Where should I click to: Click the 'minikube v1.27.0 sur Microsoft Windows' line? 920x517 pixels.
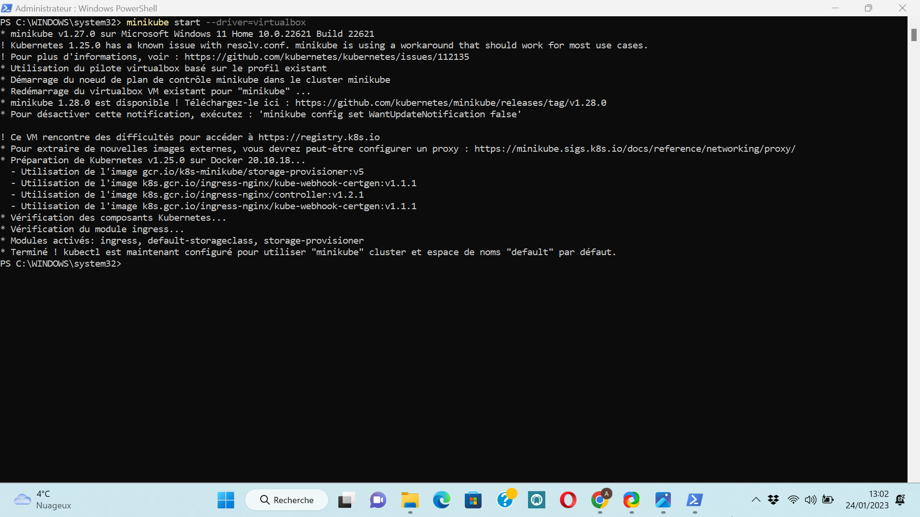pyautogui.click(x=187, y=34)
